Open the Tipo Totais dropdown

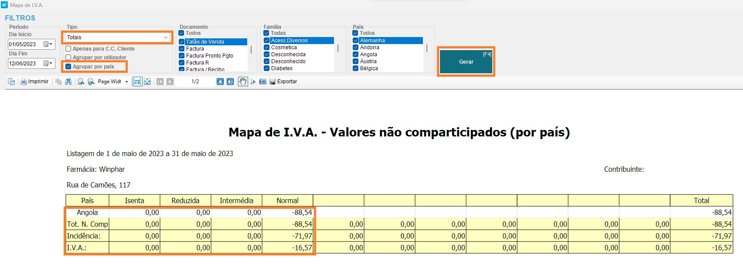click(165, 37)
